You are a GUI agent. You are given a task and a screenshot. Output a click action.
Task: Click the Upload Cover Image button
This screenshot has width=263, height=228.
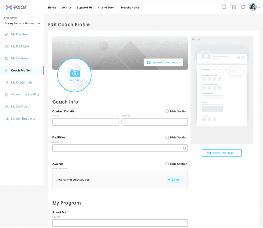163,62
